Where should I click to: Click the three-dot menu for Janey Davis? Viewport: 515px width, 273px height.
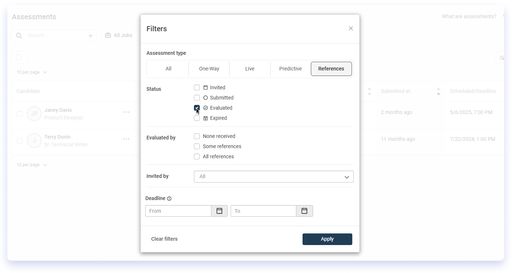[x=126, y=112]
